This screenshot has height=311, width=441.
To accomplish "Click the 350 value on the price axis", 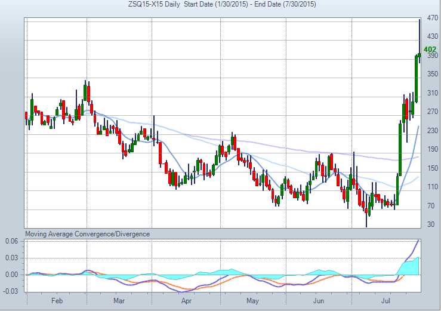I will pos(430,75).
